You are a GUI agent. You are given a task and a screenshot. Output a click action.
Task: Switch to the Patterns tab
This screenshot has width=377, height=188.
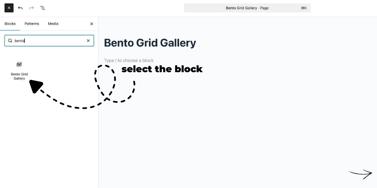point(32,24)
